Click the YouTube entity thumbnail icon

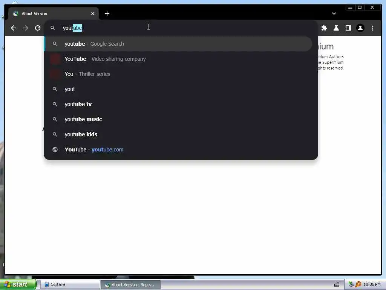(55, 59)
